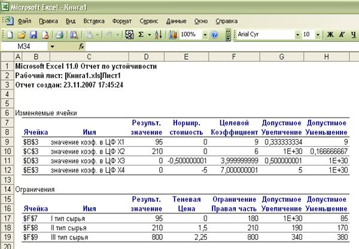The image size is (359, 249).
Task: Open the Chart Wizard icon
Action: click(173, 35)
